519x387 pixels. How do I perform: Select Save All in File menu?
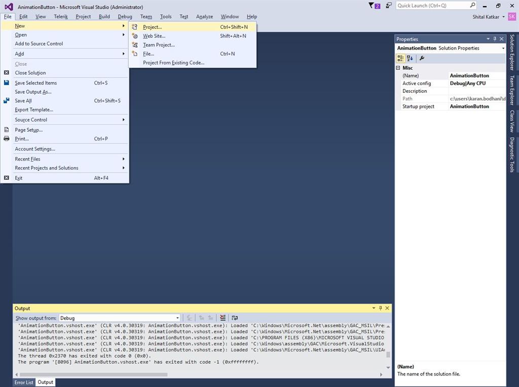click(x=23, y=101)
